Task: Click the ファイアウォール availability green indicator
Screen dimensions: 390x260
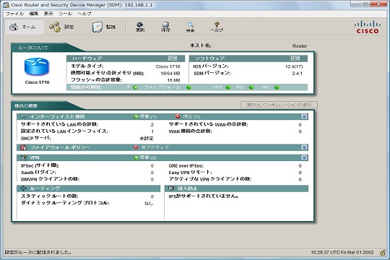Action: 188,87
